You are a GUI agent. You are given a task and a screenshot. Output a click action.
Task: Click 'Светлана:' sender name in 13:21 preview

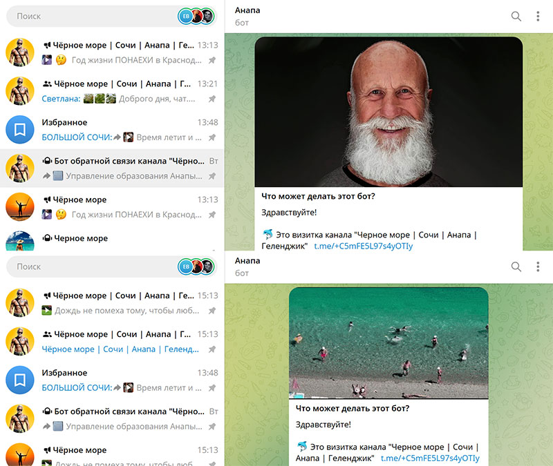click(61, 99)
